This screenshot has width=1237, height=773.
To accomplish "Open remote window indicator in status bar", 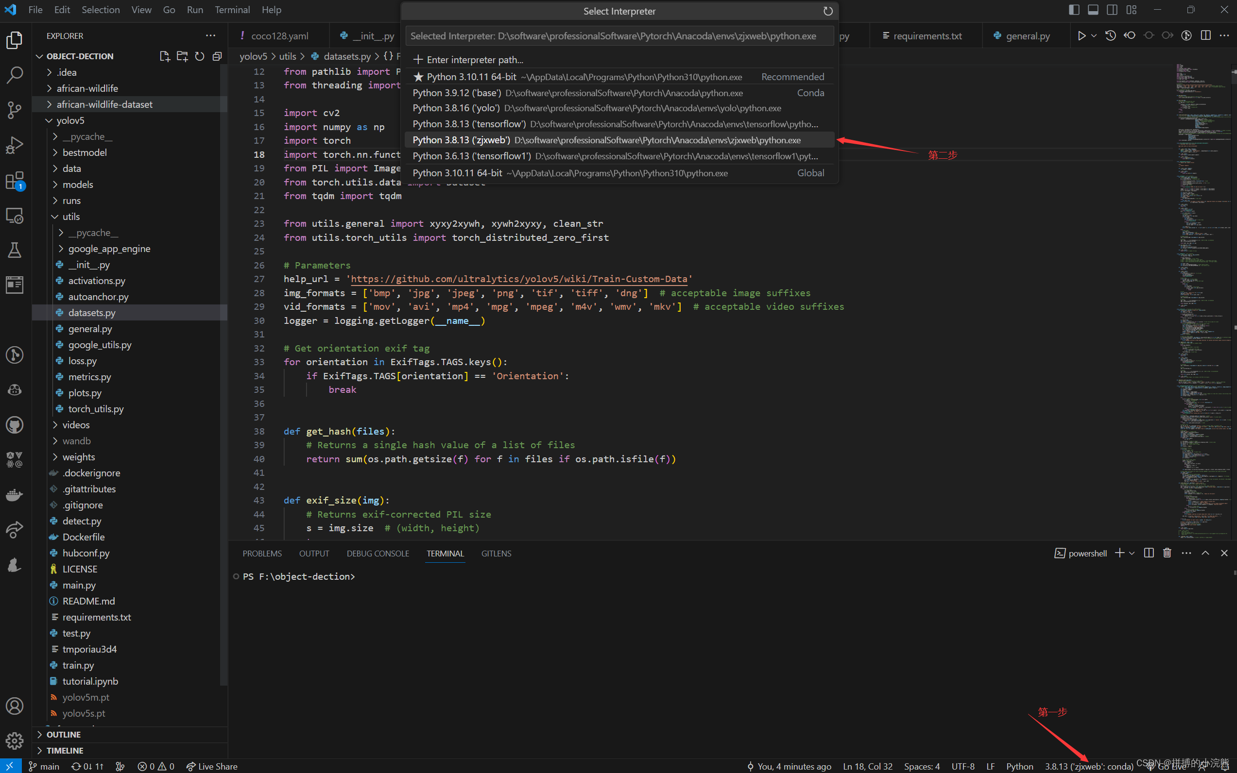I will (x=10, y=766).
